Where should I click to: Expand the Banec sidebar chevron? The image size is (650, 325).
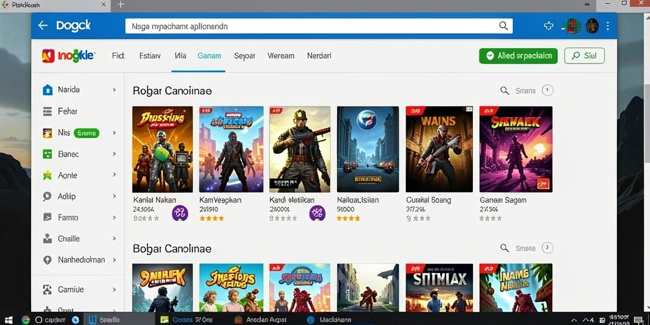coord(114,154)
